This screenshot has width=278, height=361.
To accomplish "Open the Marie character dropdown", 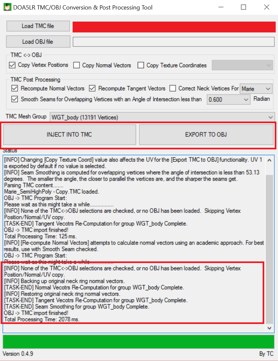I will click(256, 89).
